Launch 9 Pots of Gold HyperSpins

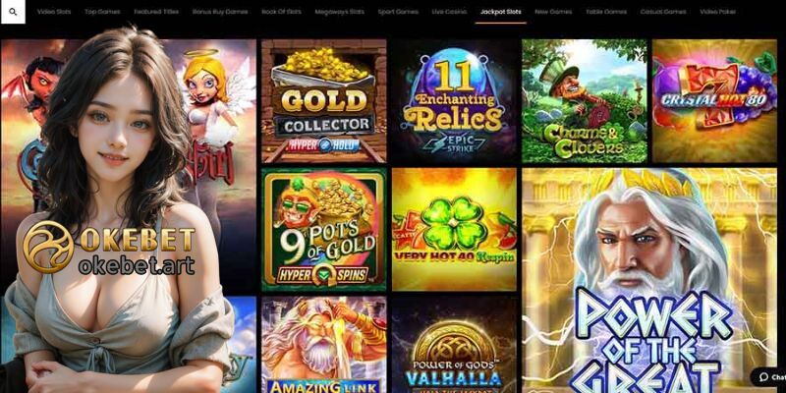[324, 230]
